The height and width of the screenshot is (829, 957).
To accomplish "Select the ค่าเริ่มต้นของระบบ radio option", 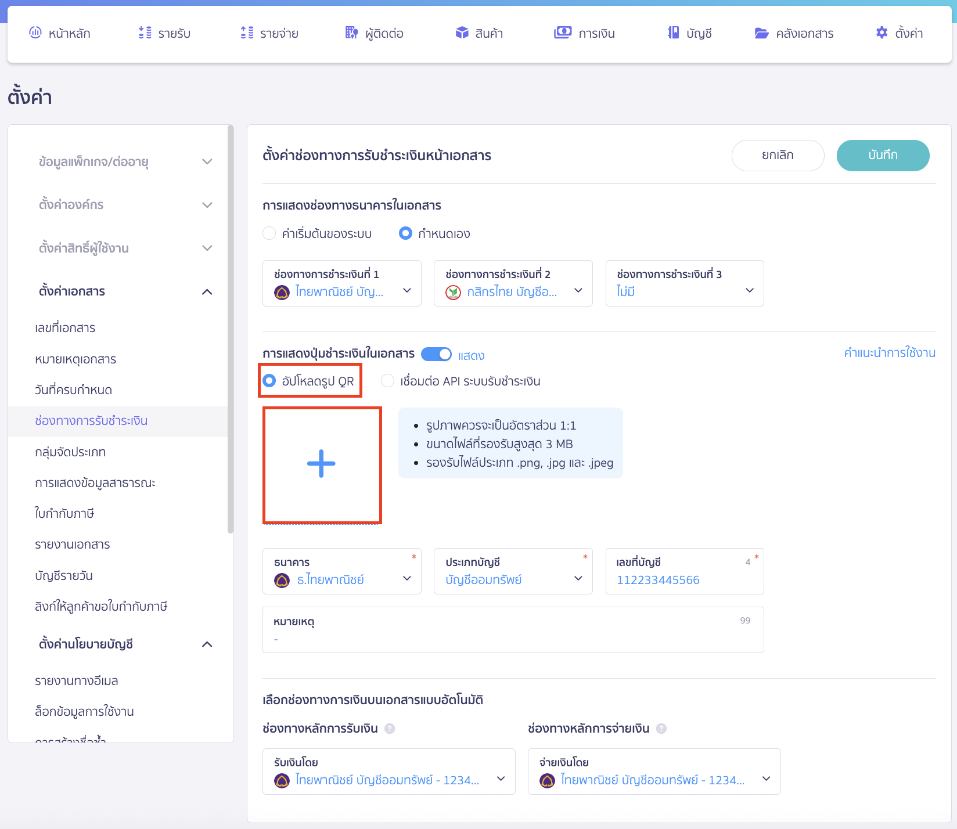I will click(x=269, y=233).
